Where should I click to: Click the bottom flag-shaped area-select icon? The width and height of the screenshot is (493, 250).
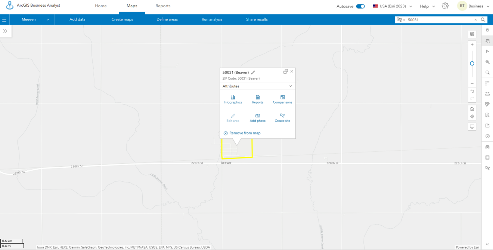coord(487,168)
